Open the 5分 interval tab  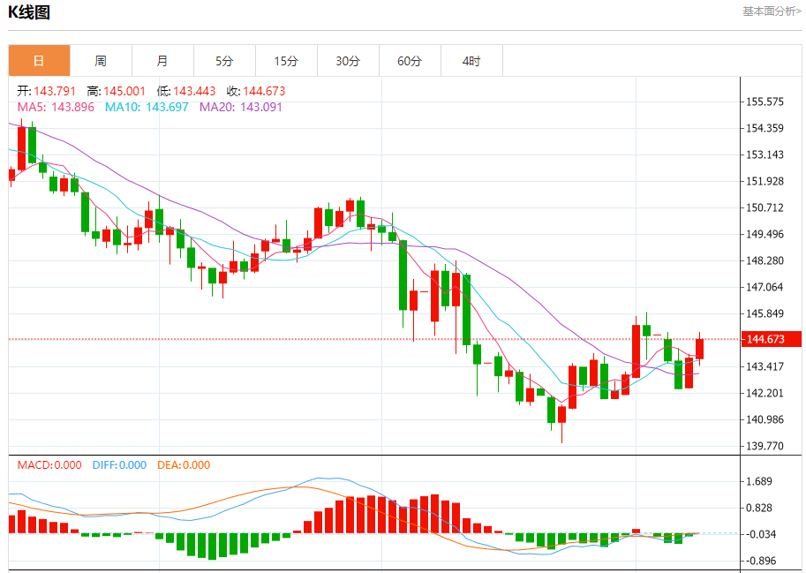tap(224, 61)
